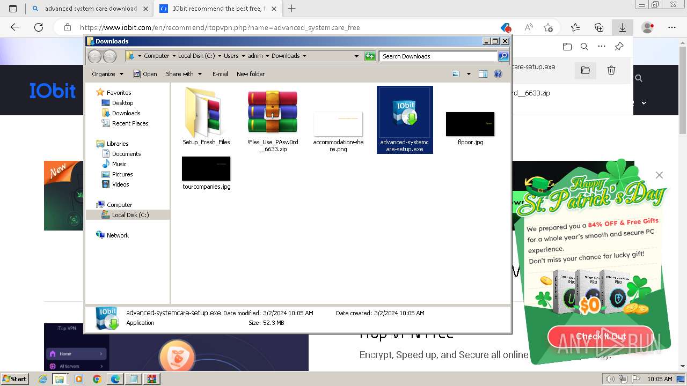
Task: Click the IObit logo on webpage
Action: coord(52,91)
